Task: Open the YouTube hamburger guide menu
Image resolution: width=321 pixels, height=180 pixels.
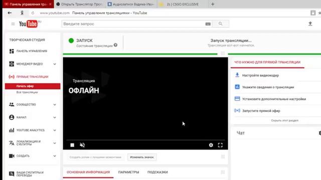Action: click(x=13, y=24)
